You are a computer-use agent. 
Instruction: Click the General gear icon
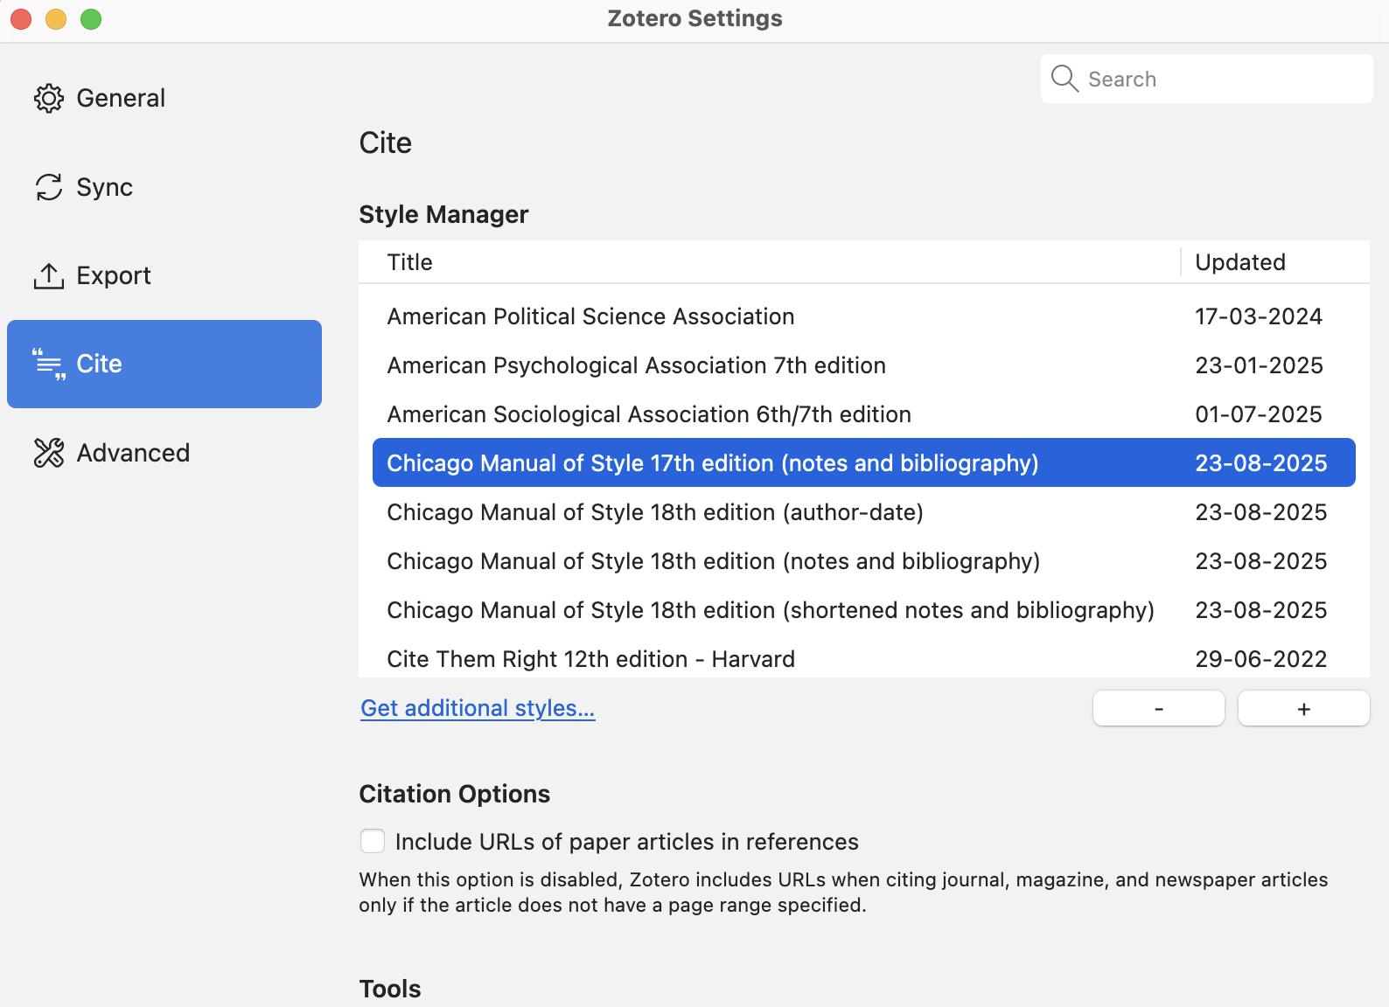pos(49,99)
